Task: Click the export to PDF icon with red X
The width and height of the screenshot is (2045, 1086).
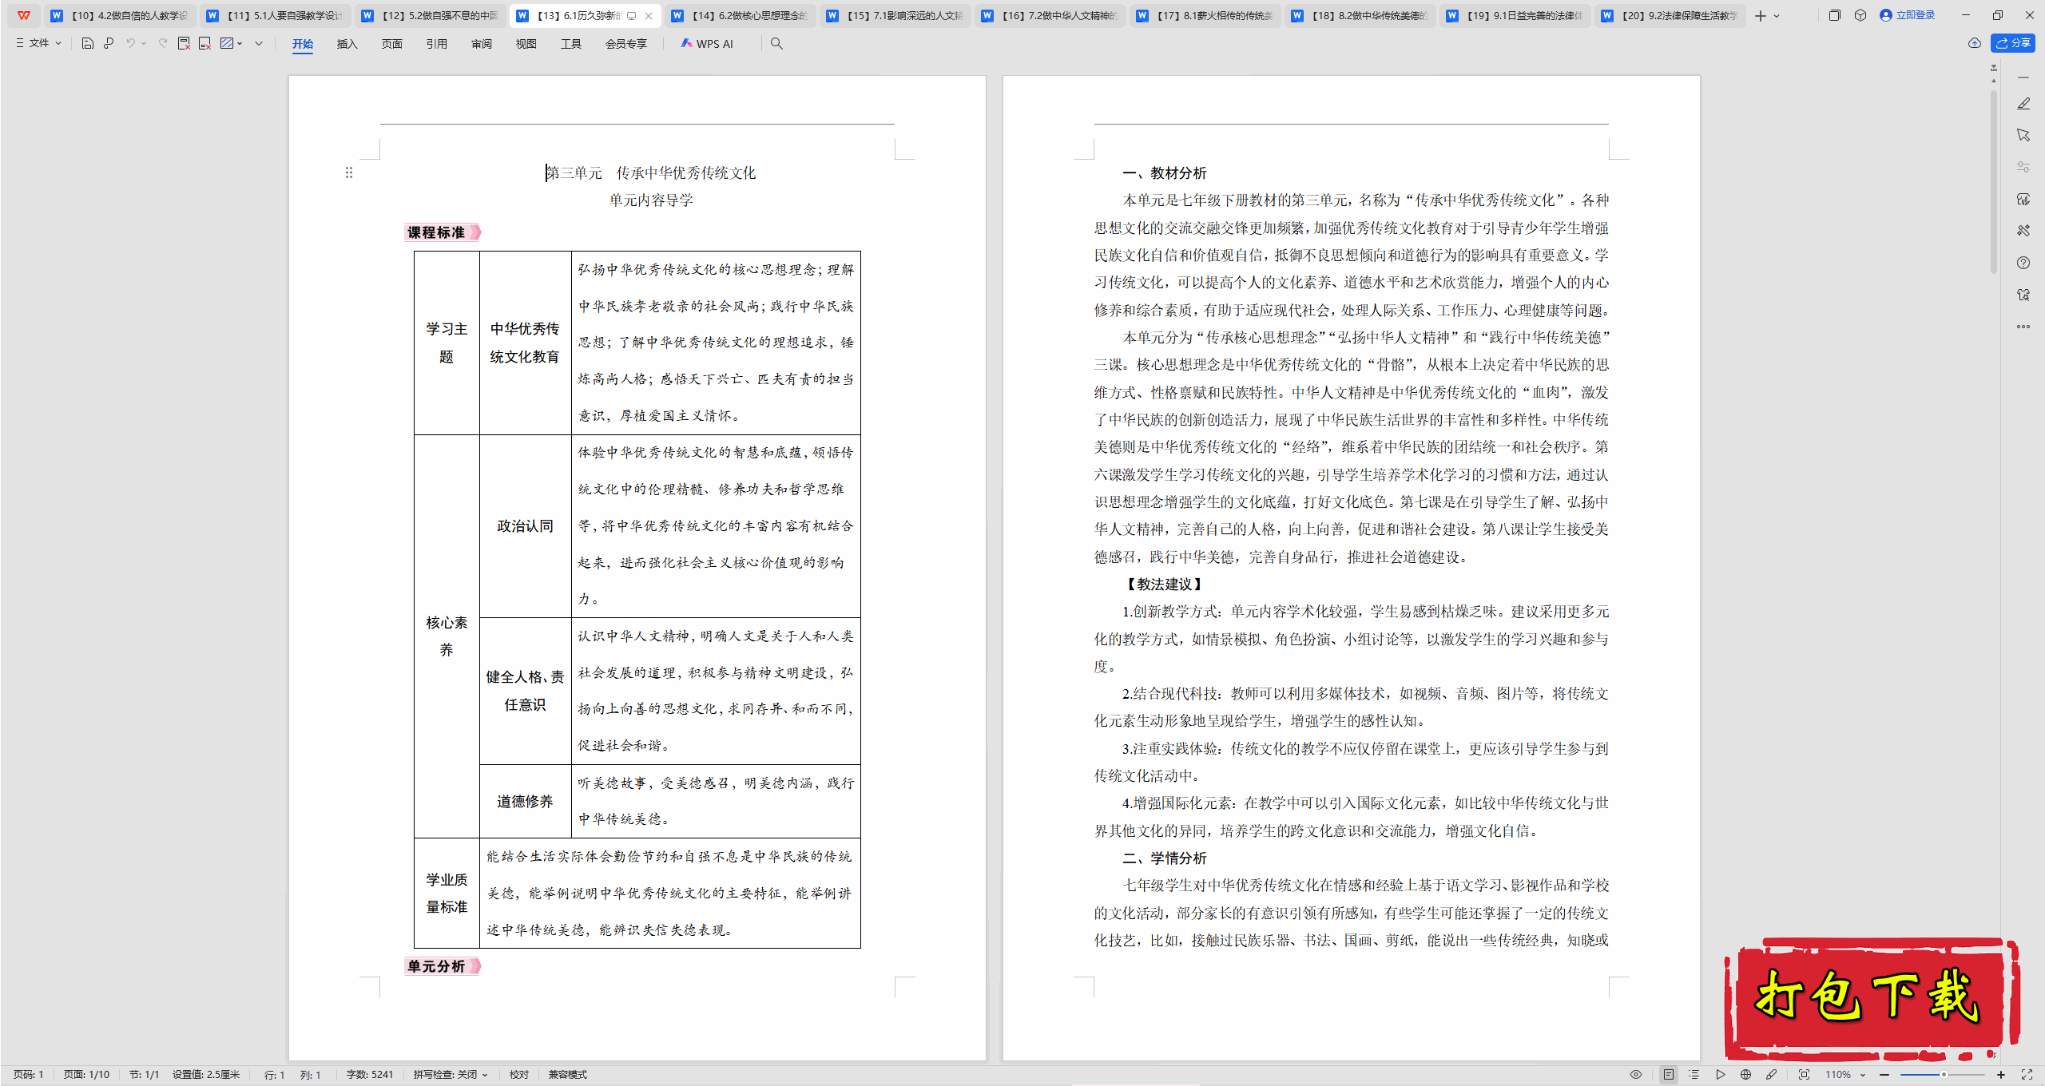Action: [x=184, y=43]
